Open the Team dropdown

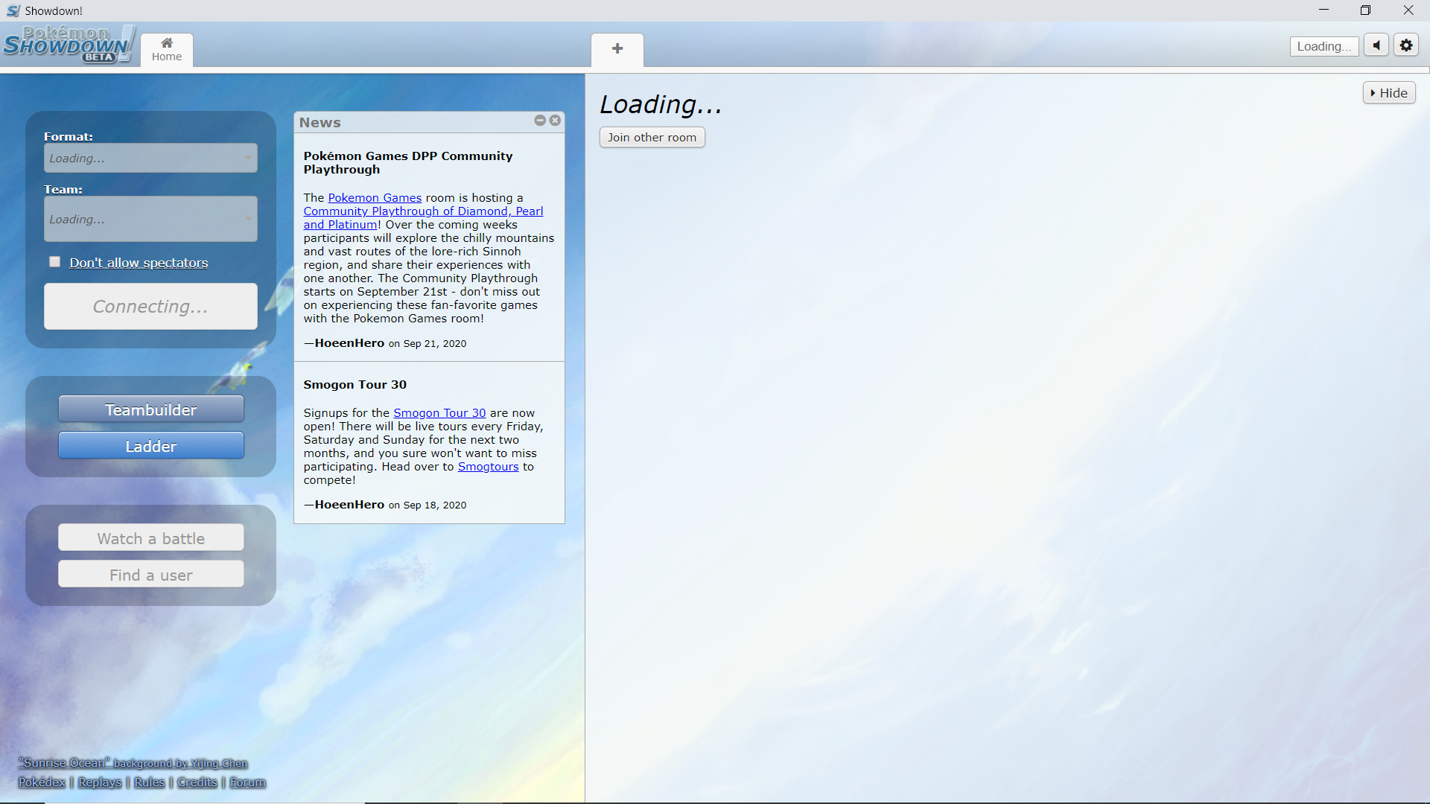tap(150, 219)
